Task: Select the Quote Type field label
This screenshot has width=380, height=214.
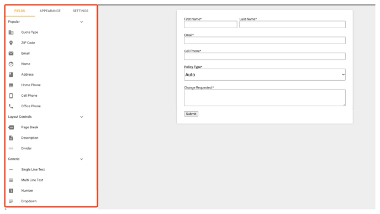Action: pos(30,32)
